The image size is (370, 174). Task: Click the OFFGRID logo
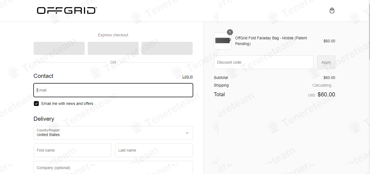(67, 11)
